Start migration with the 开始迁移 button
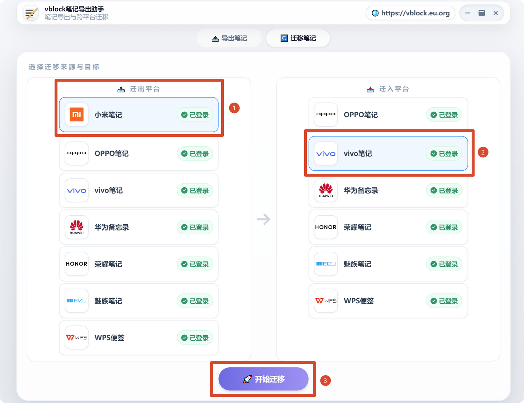Image resolution: width=524 pixels, height=403 pixels. [263, 379]
